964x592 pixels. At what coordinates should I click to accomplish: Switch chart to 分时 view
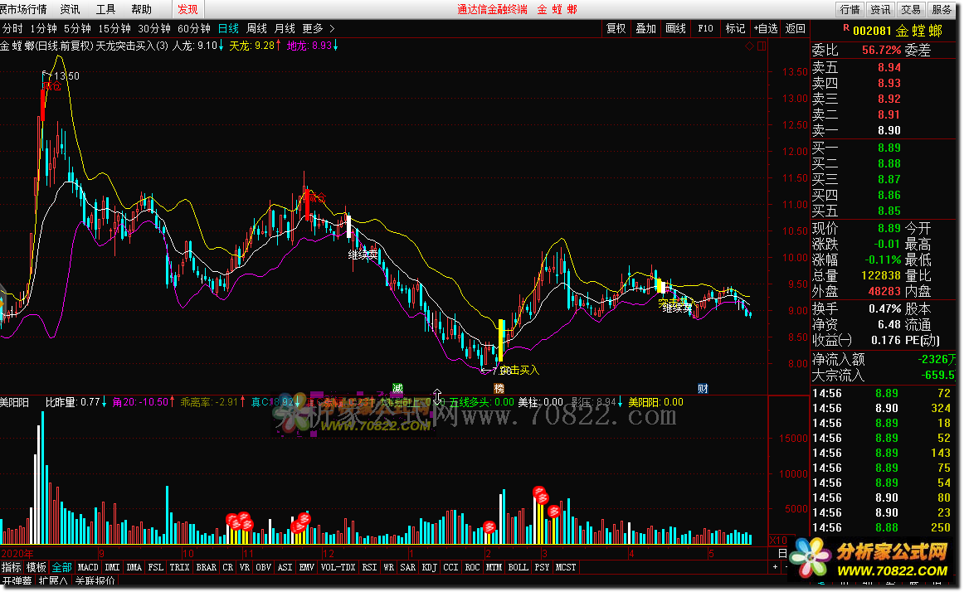click(12, 28)
